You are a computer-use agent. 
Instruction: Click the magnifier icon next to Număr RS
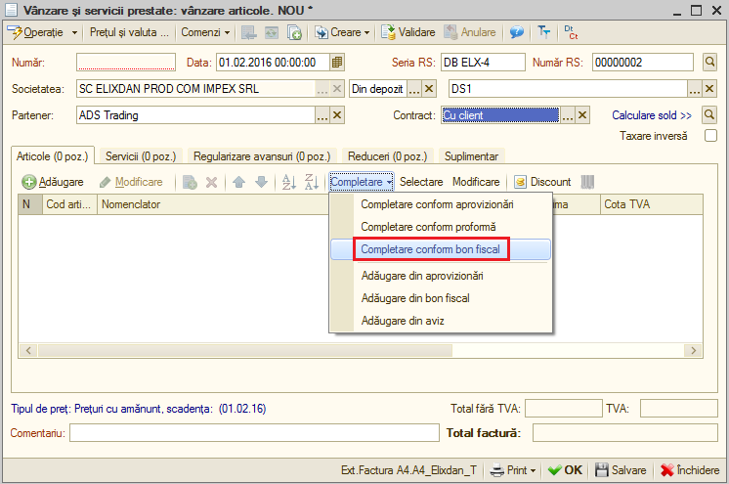pos(709,62)
